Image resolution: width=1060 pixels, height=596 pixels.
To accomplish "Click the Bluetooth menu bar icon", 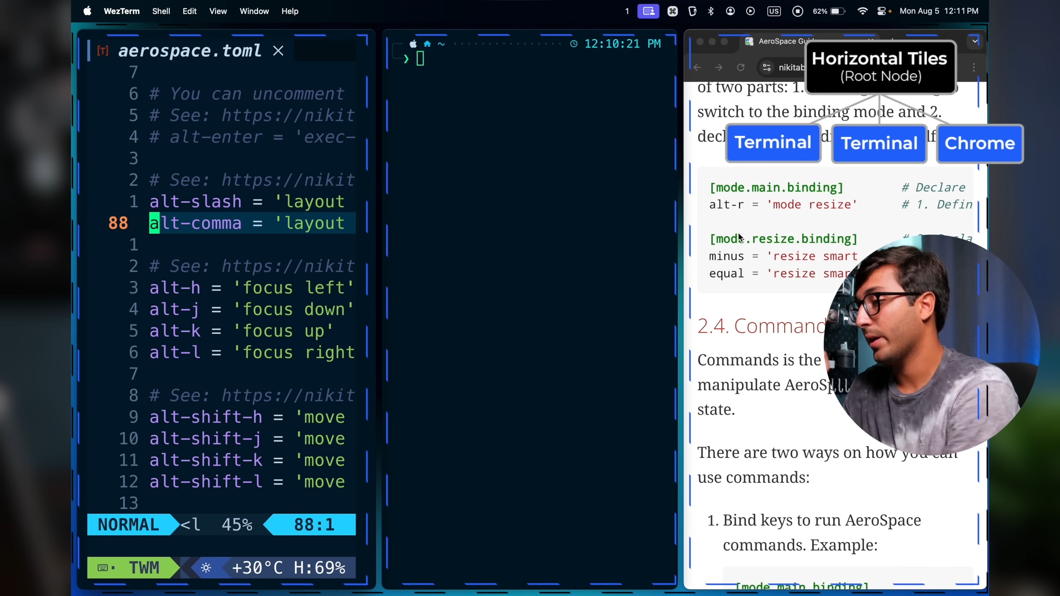I will click(x=711, y=11).
